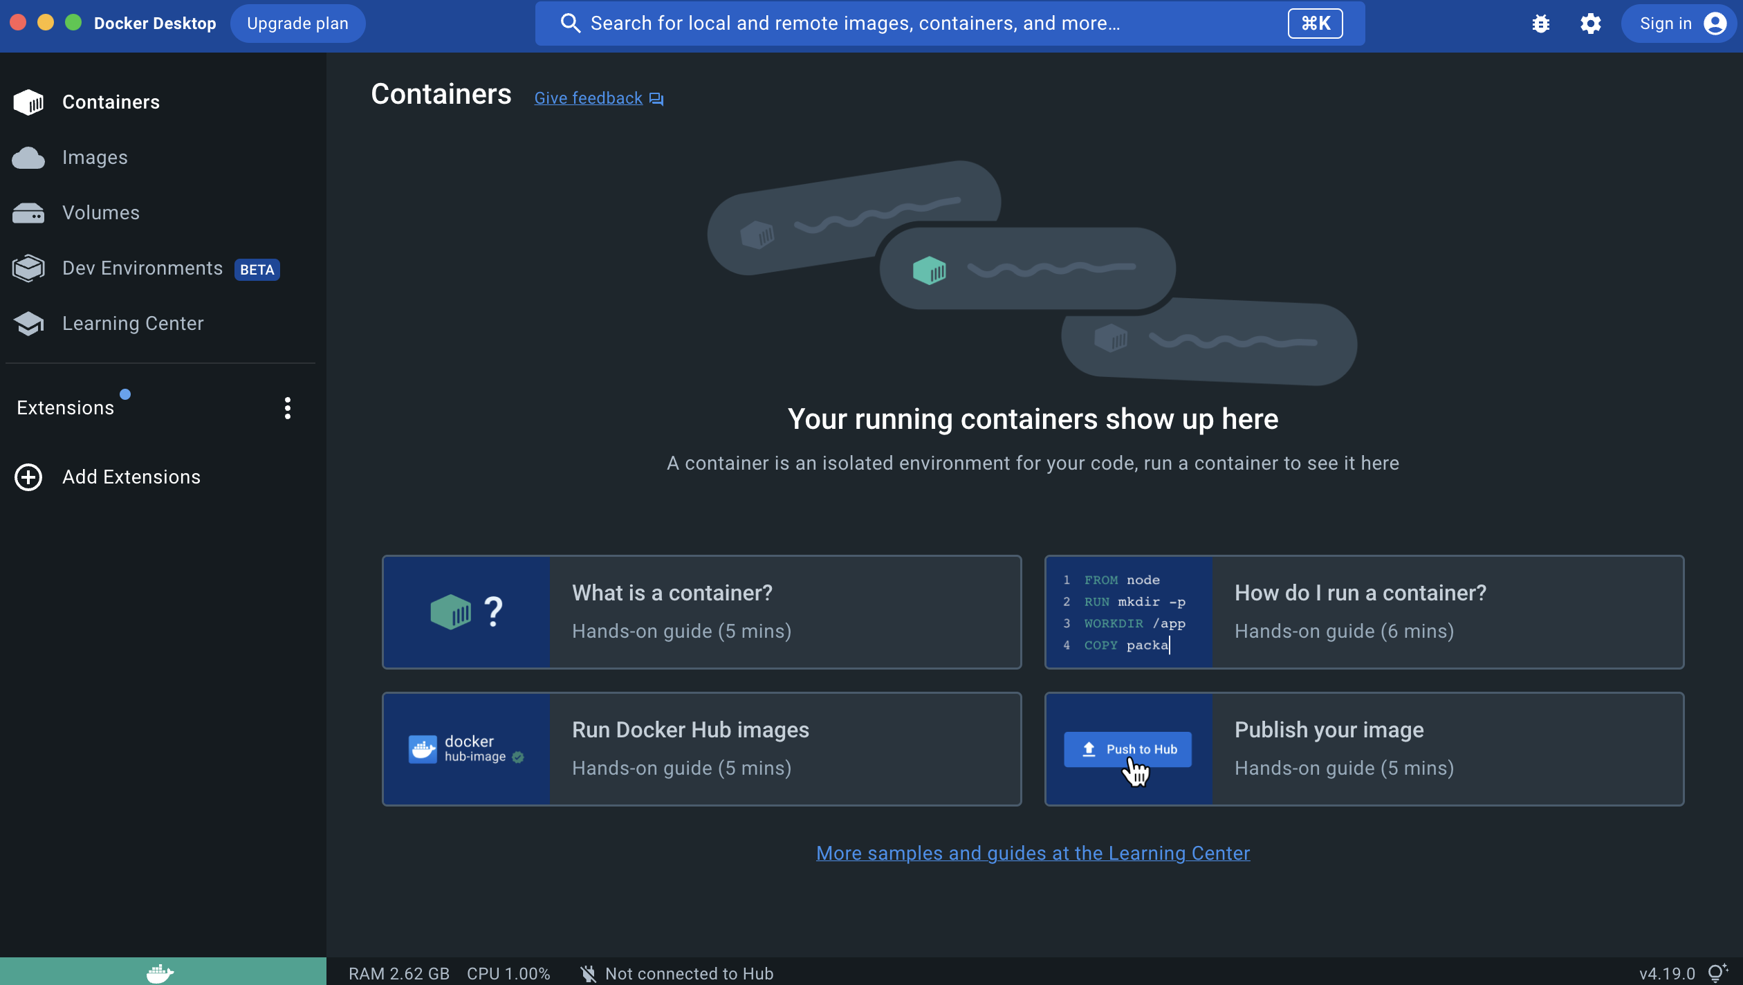The image size is (1743, 985).
Task: Click the Docker Desktop title text
Action: pos(155,24)
